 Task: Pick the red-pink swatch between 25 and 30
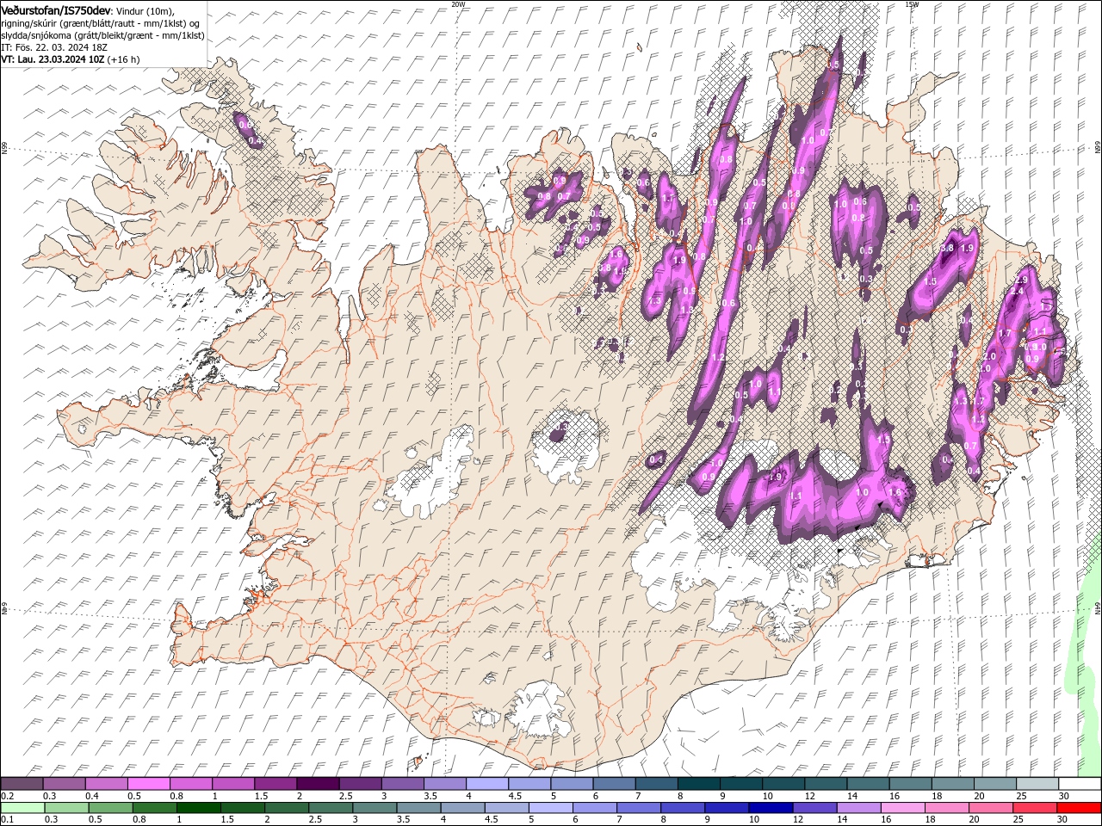(x=1035, y=808)
